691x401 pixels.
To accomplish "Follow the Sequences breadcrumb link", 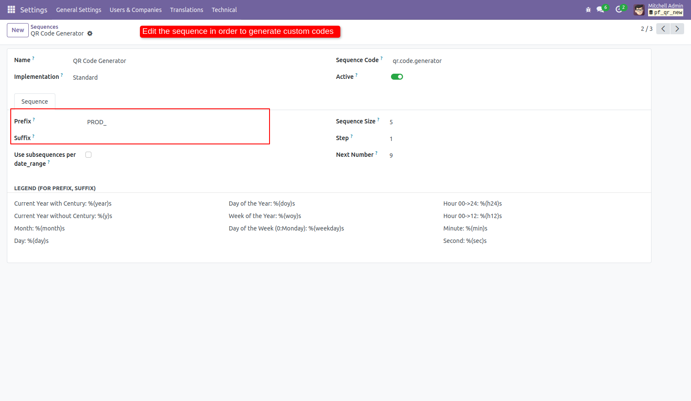I will tap(44, 27).
